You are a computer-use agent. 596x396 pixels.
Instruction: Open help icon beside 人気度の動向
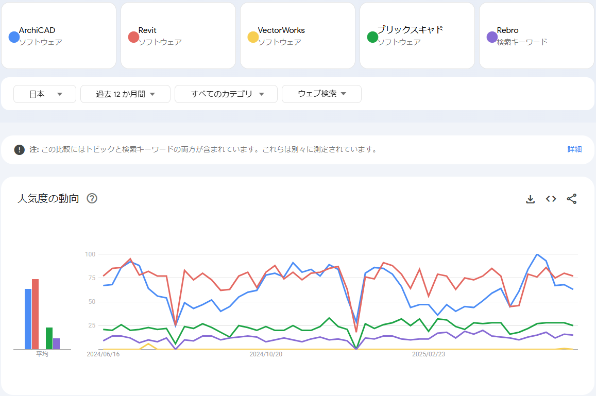[x=92, y=198]
